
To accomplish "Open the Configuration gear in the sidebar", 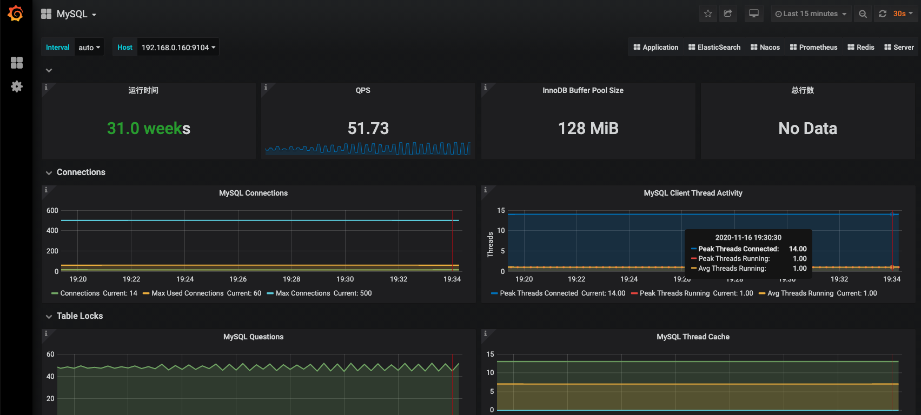I will [x=17, y=86].
